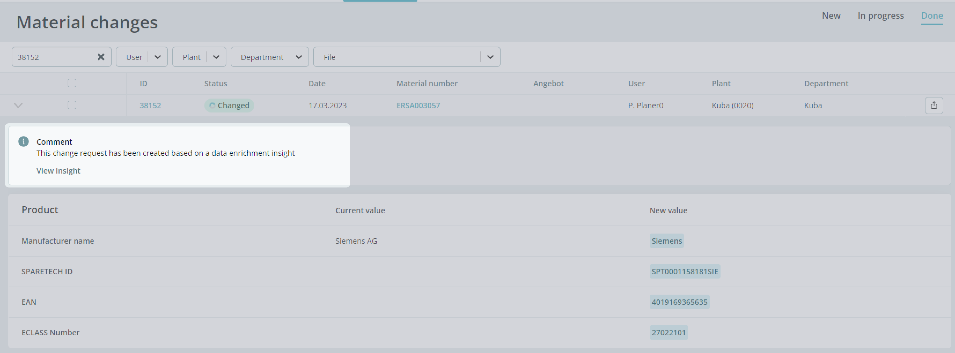
Task: Click the share/export icon for row 38152
Action: [x=934, y=106]
